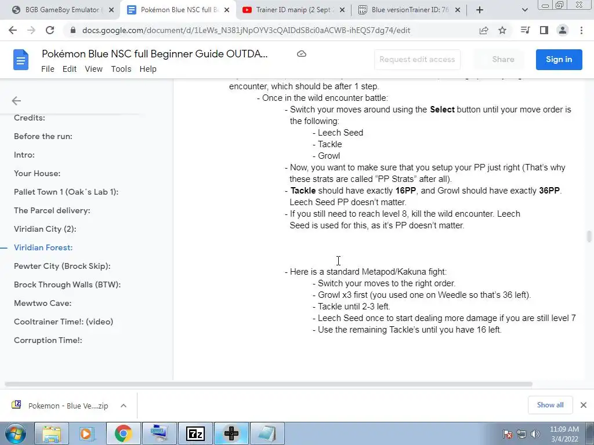Jump to Viridian City (2) section

[45, 229]
